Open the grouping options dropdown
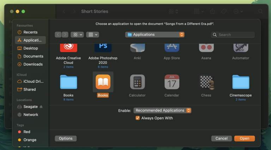 click(92, 35)
